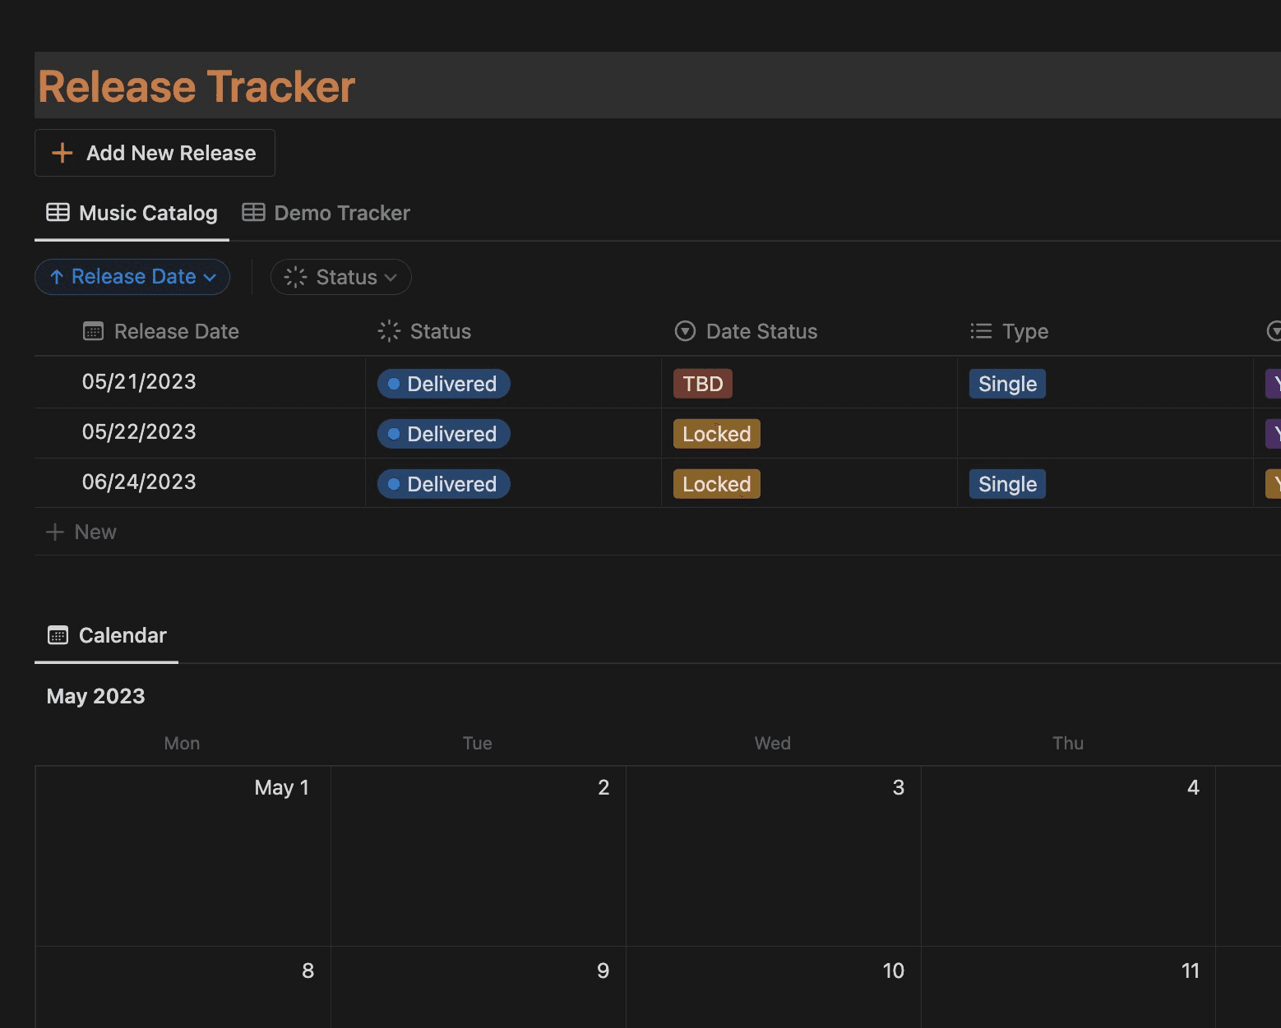1281x1028 pixels.
Task: Open the Demo Tracker tab
Action: click(x=326, y=213)
